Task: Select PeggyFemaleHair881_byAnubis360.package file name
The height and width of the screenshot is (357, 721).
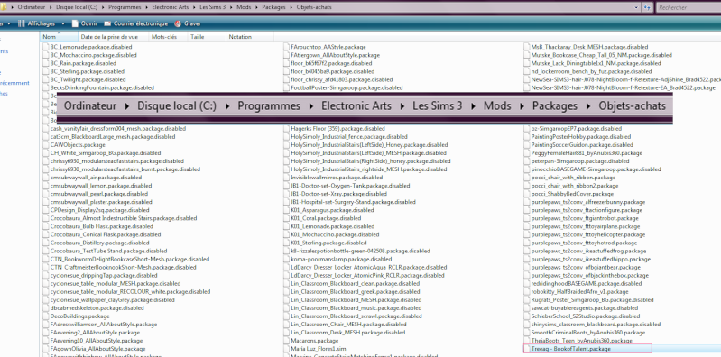Action: coord(587,153)
